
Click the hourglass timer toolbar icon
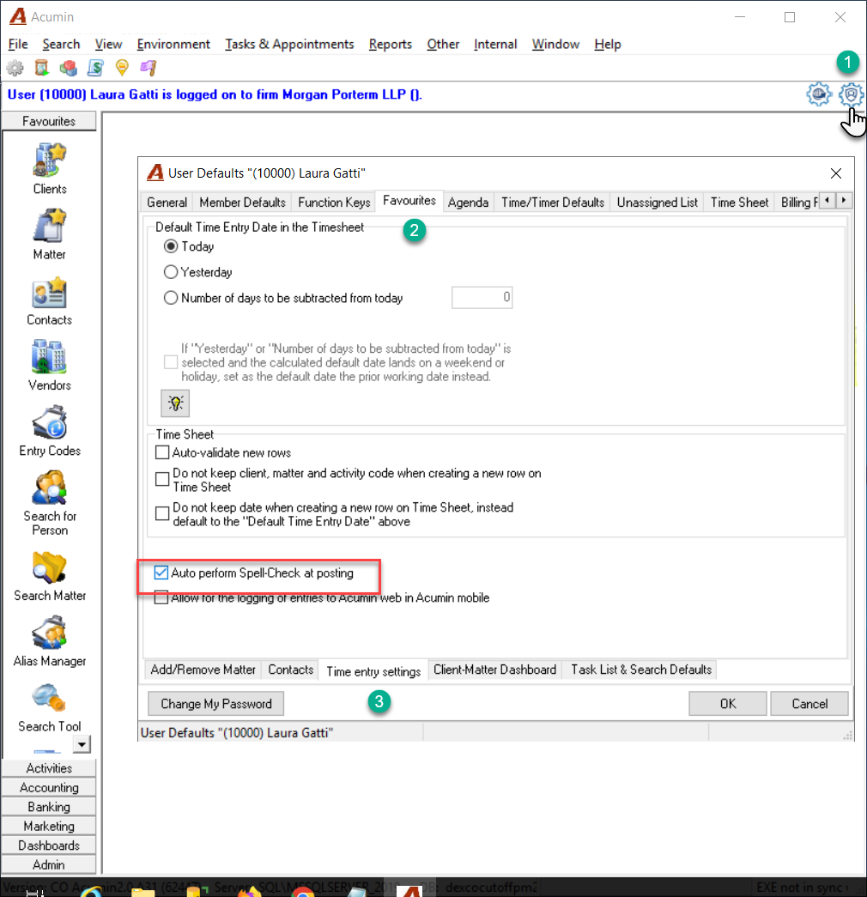click(x=42, y=68)
